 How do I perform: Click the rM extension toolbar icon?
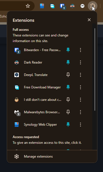tap(82, 6)
